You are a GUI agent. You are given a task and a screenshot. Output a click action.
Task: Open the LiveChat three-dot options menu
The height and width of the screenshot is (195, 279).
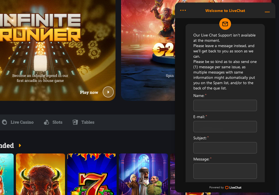183,11
